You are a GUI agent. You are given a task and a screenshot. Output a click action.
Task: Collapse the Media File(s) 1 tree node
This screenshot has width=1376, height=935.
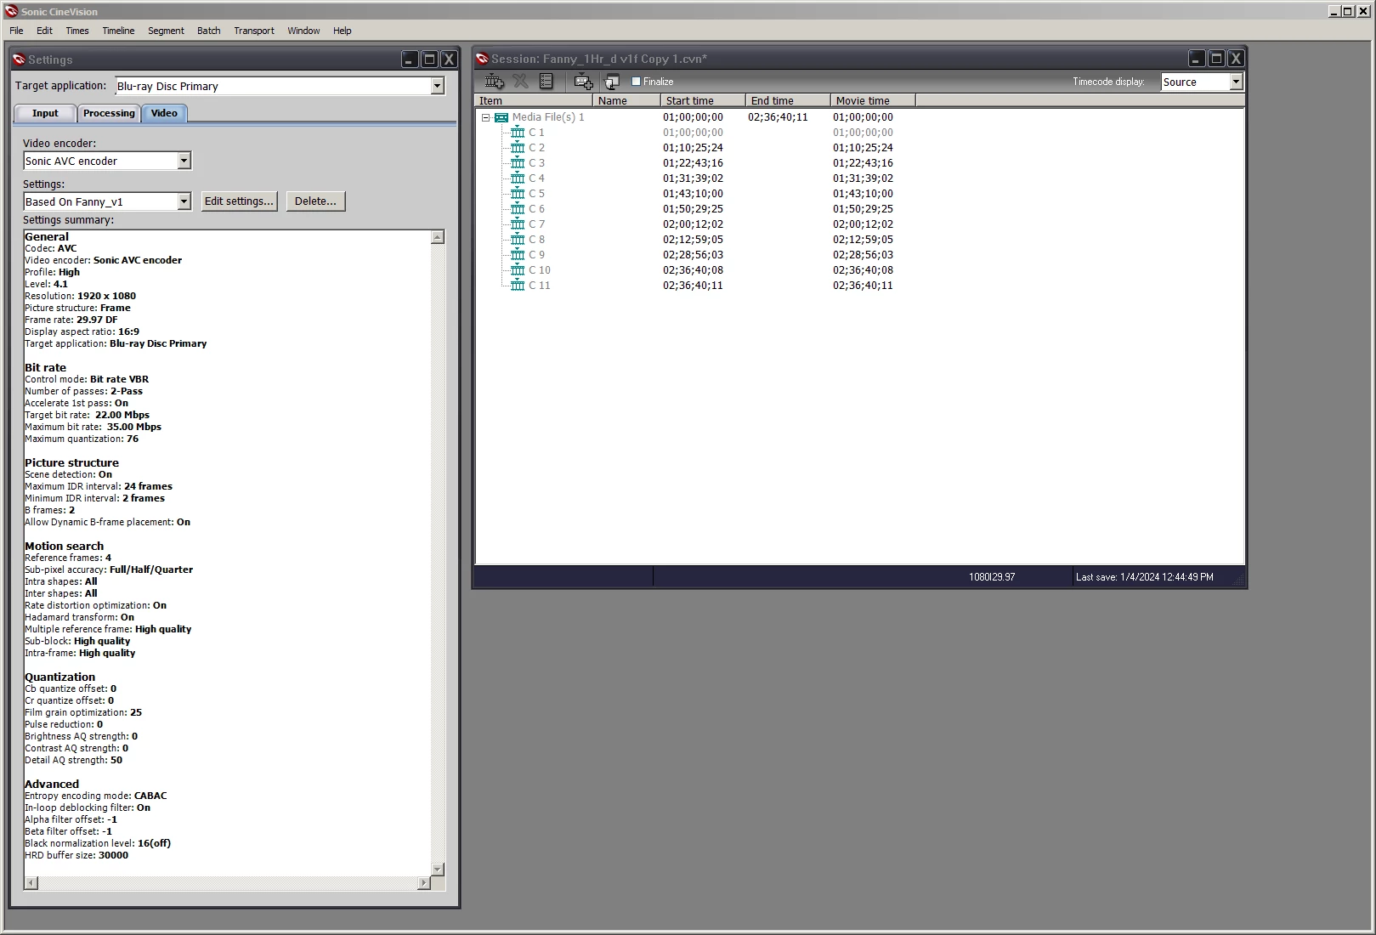coord(485,117)
